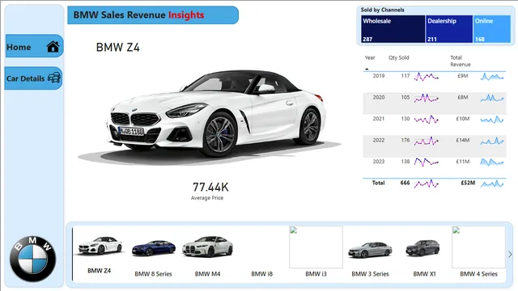Click the Qty Sold column header
The width and height of the screenshot is (518, 291).
click(x=398, y=57)
